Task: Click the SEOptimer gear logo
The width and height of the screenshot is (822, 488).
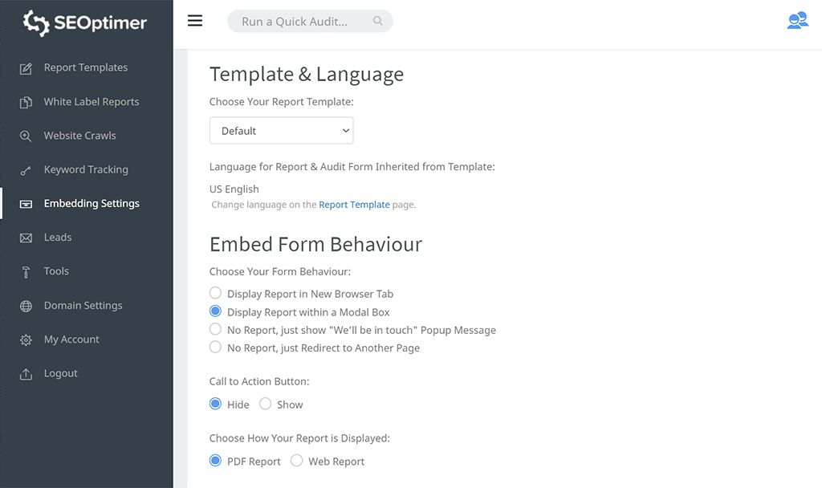Action: point(36,23)
